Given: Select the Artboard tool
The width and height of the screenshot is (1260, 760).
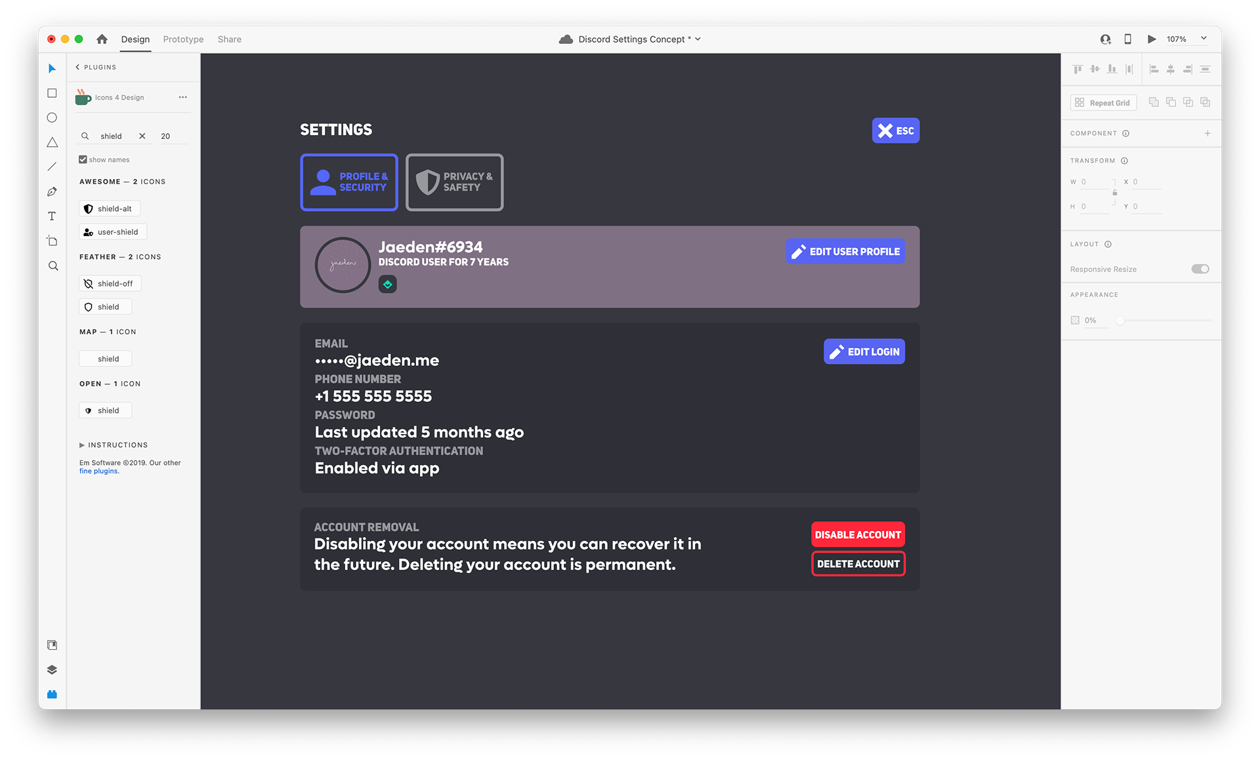Looking at the screenshot, I should tap(52, 241).
